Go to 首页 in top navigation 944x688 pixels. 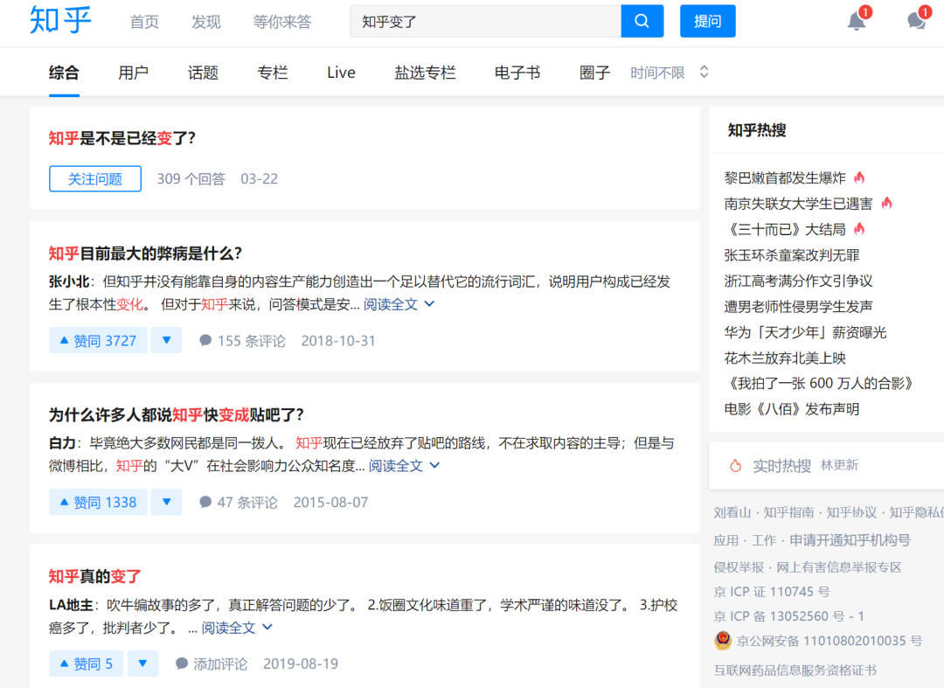[x=144, y=22]
